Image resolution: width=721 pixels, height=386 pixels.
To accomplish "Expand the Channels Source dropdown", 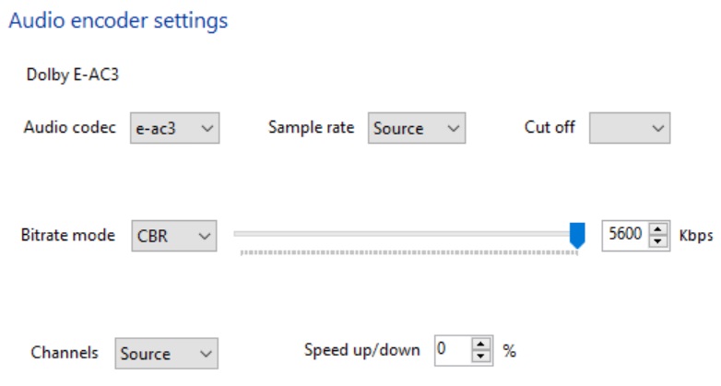I will pos(166,353).
